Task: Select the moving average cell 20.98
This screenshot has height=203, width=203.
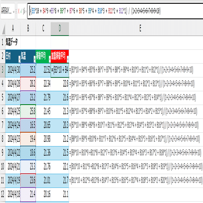Action: (43, 139)
